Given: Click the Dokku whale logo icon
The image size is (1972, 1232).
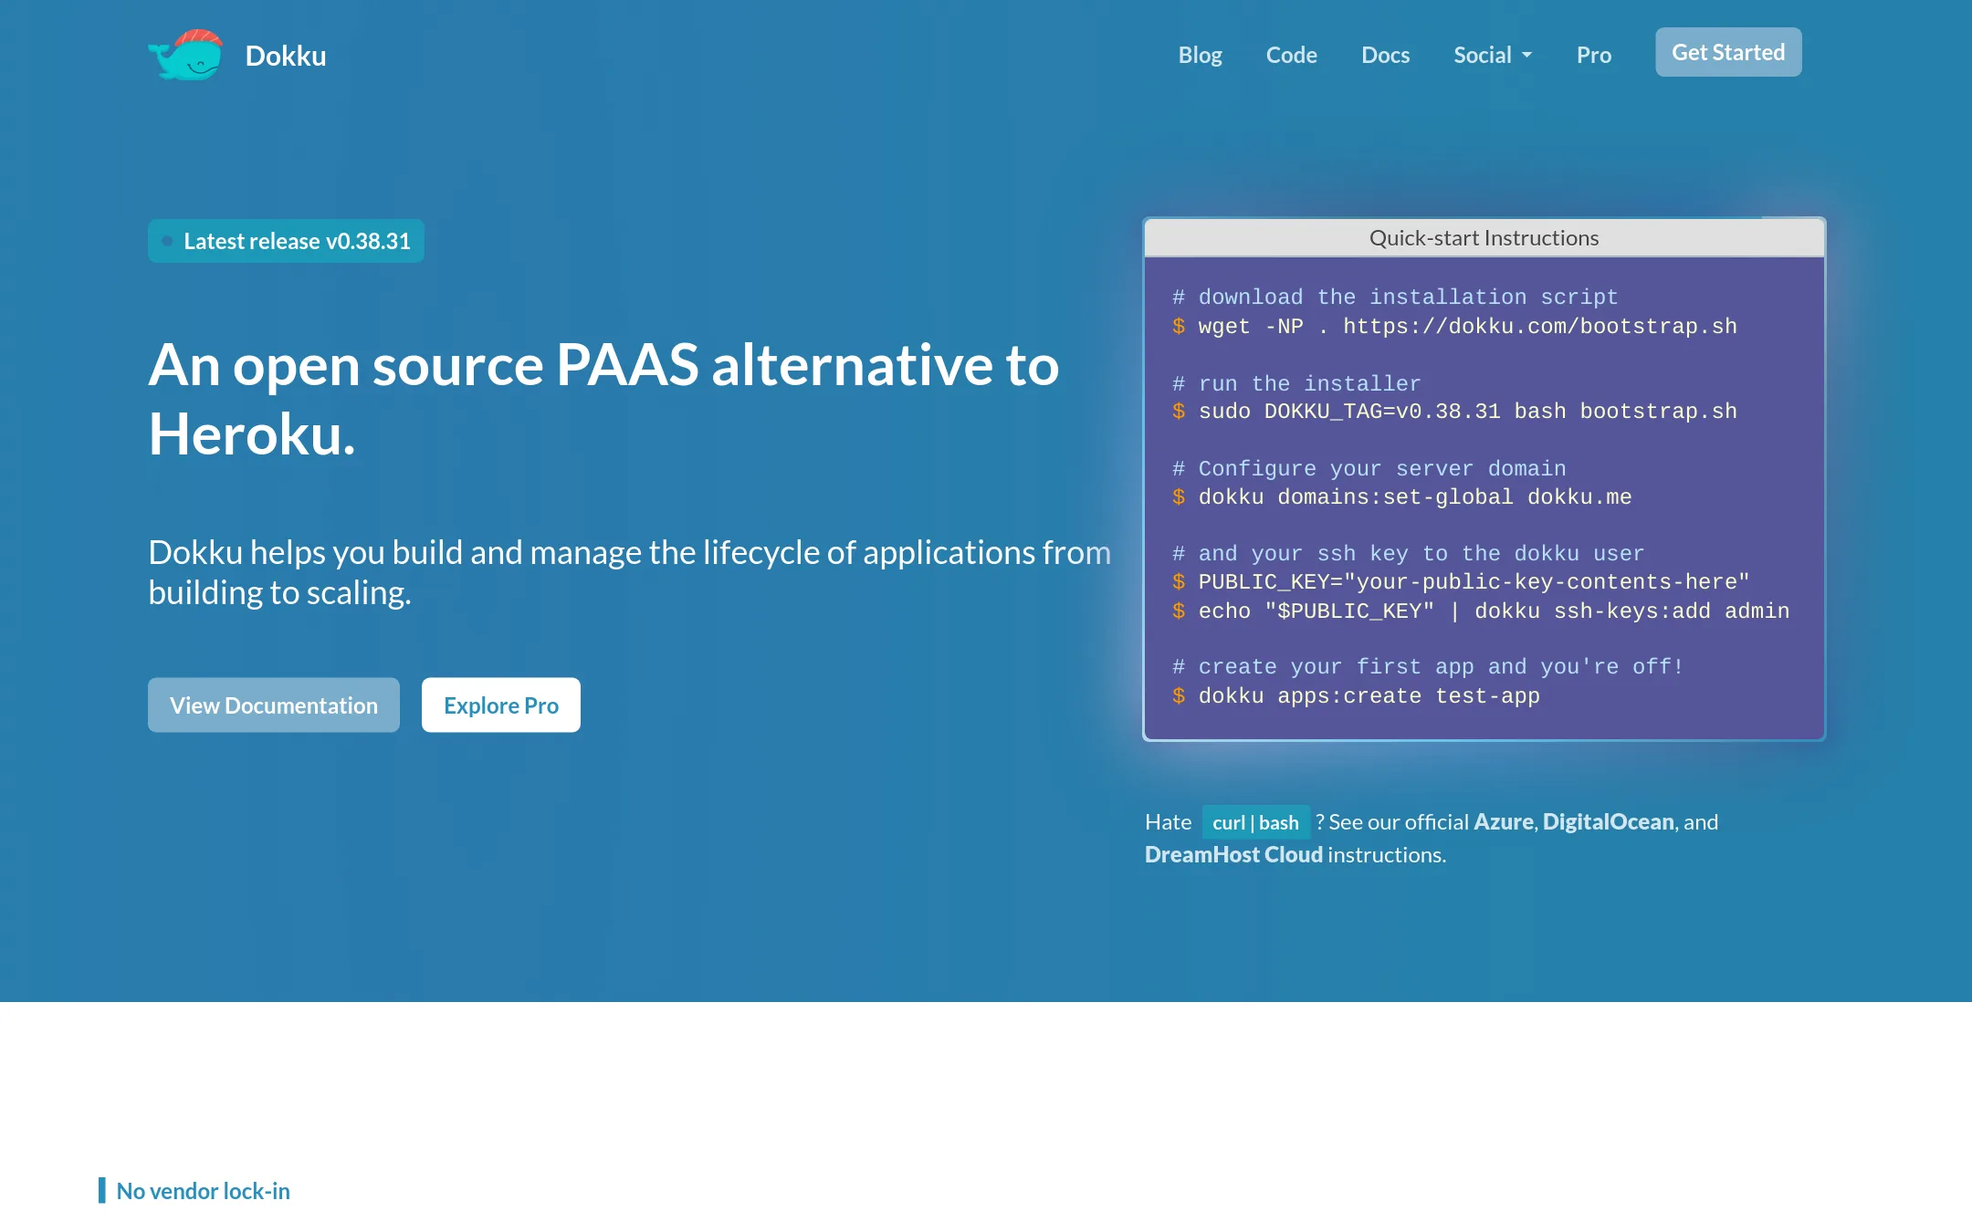Looking at the screenshot, I should (x=185, y=55).
